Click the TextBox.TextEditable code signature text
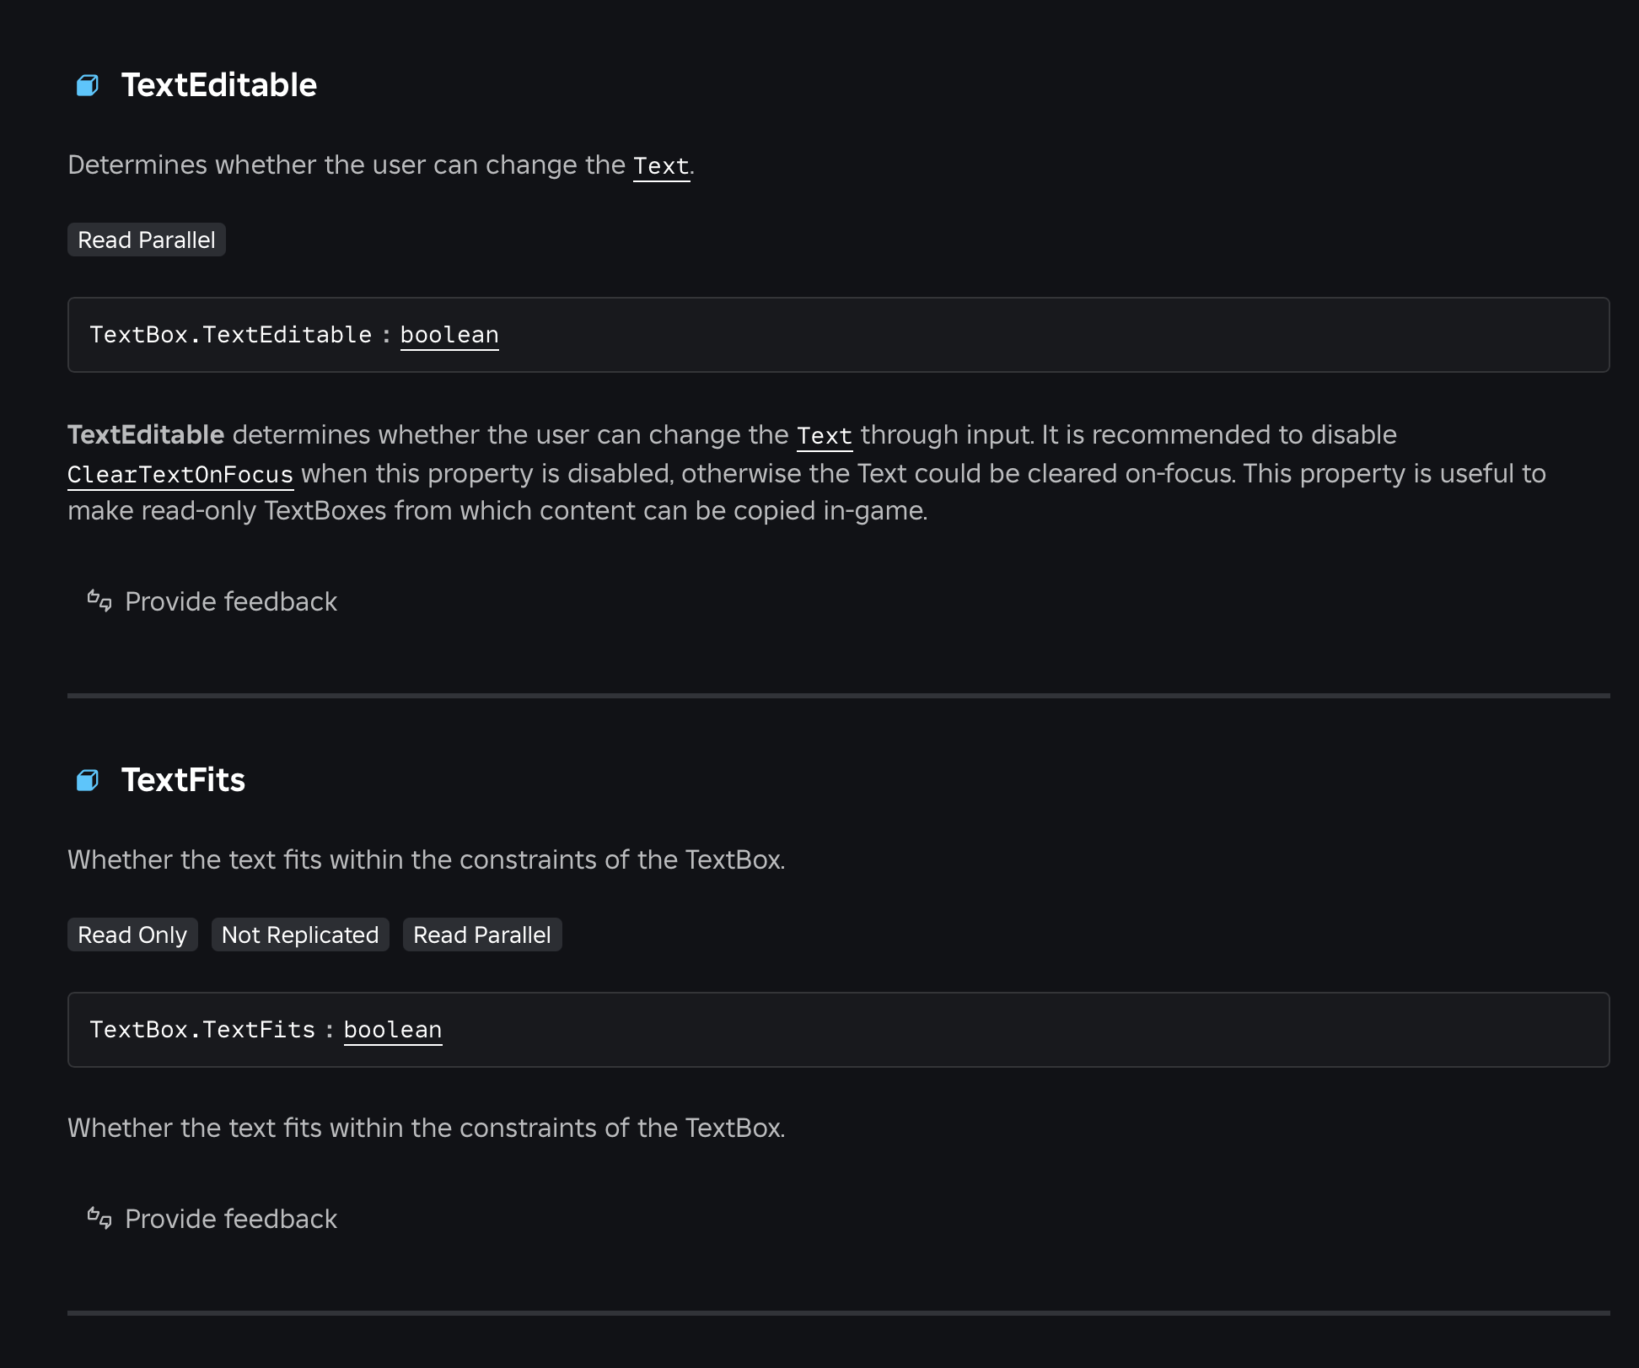 click(230, 335)
